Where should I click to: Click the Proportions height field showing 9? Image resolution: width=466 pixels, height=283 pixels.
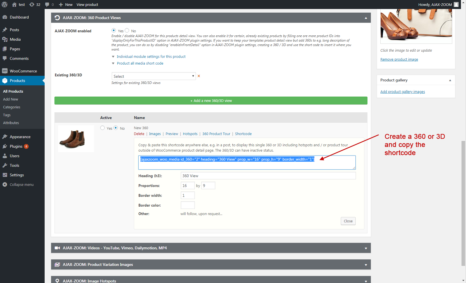point(208,186)
